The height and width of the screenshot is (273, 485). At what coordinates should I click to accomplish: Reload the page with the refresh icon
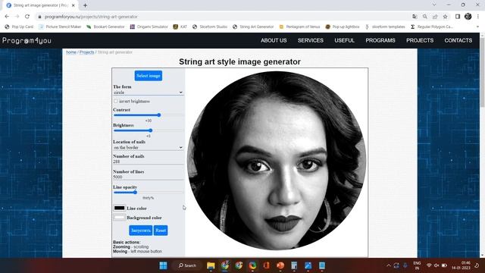click(x=27, y=17)
